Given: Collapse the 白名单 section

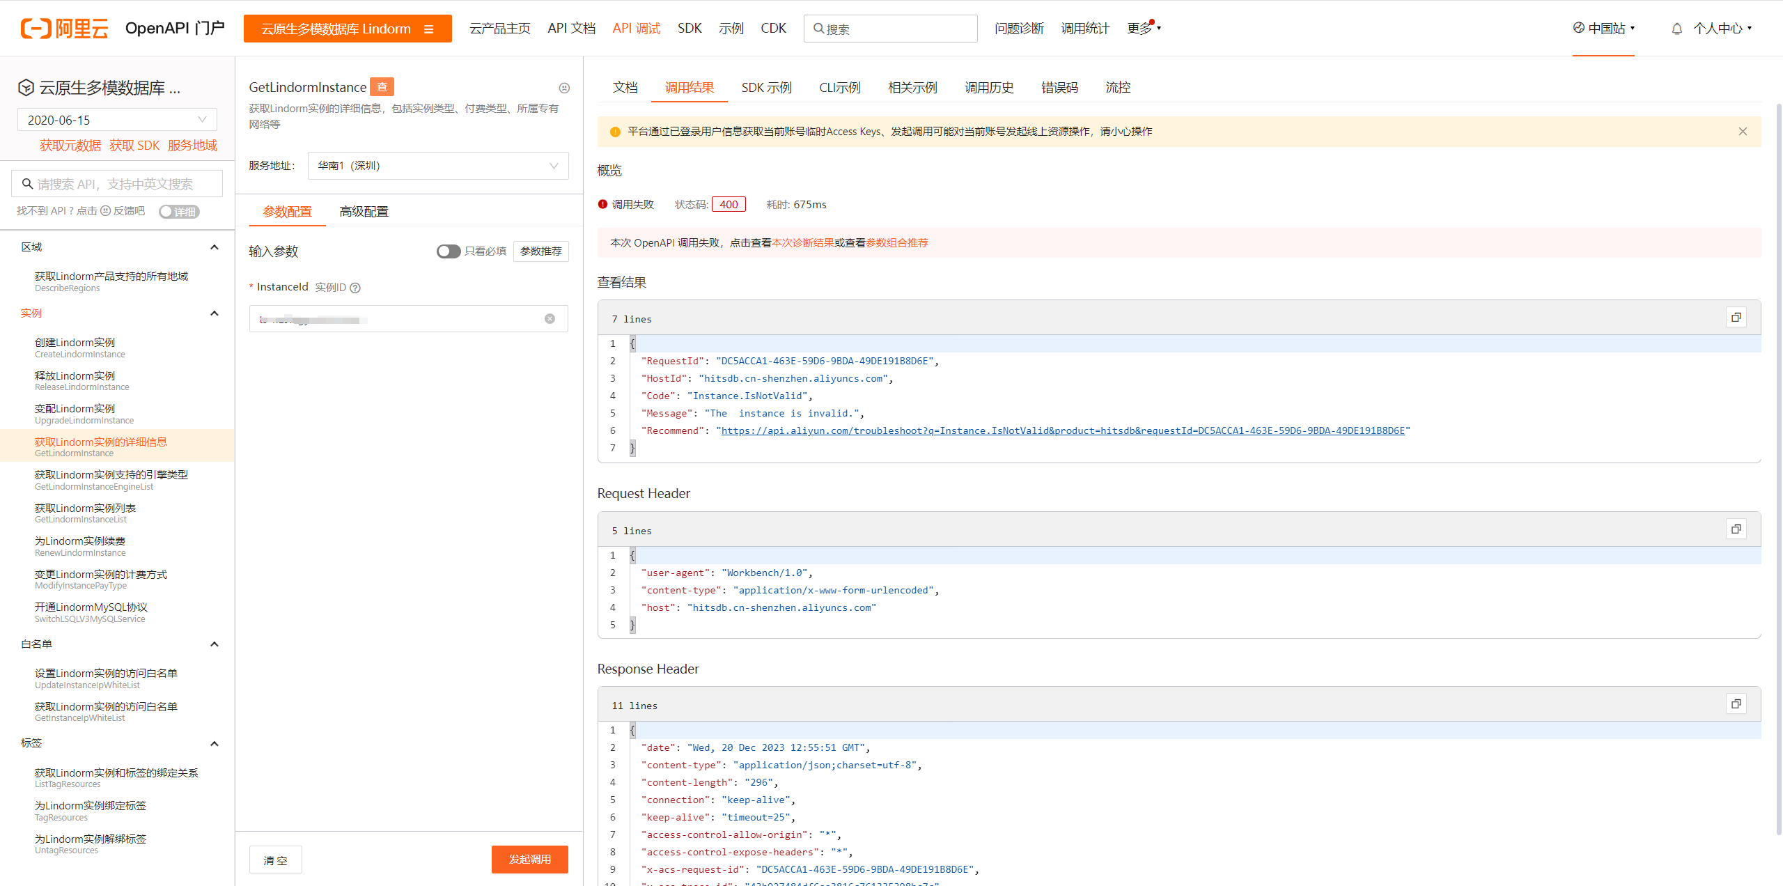Looking at the screenshot, I should coord(215,644).
